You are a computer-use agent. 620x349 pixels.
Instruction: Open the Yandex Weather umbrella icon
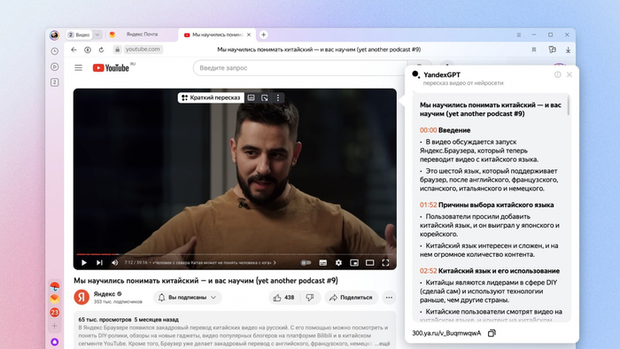55,286
